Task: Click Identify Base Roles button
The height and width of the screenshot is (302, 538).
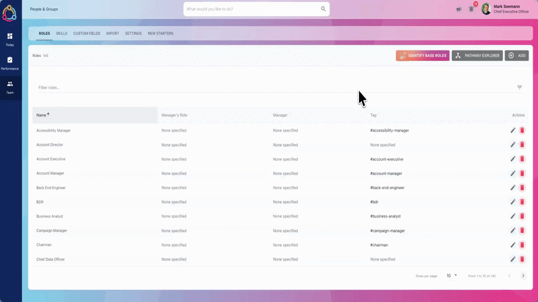Action: pos(422,56)
